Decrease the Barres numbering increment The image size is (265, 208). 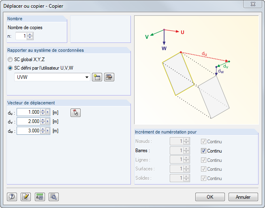(x=186, y=152)
